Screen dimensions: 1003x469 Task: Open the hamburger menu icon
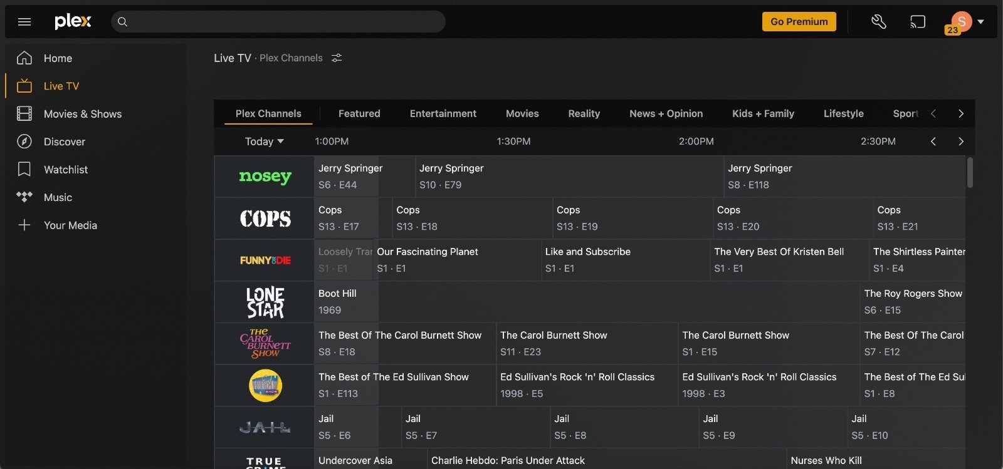click(24, 22)
